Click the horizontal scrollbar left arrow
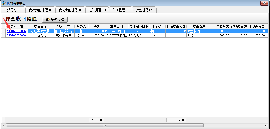The width and height of the screenshot is (270, 129). (x=3, y=125)
